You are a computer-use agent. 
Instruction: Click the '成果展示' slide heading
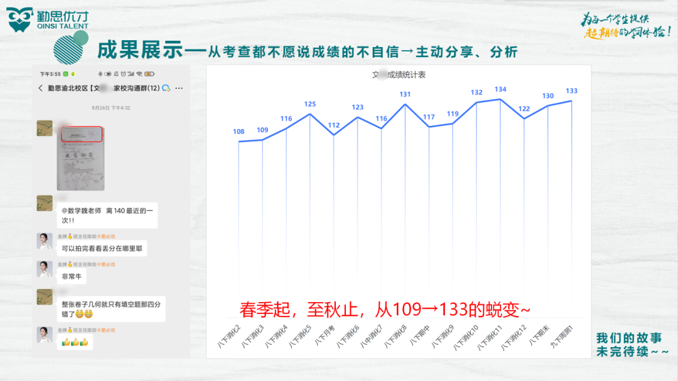tap(139, 50)
